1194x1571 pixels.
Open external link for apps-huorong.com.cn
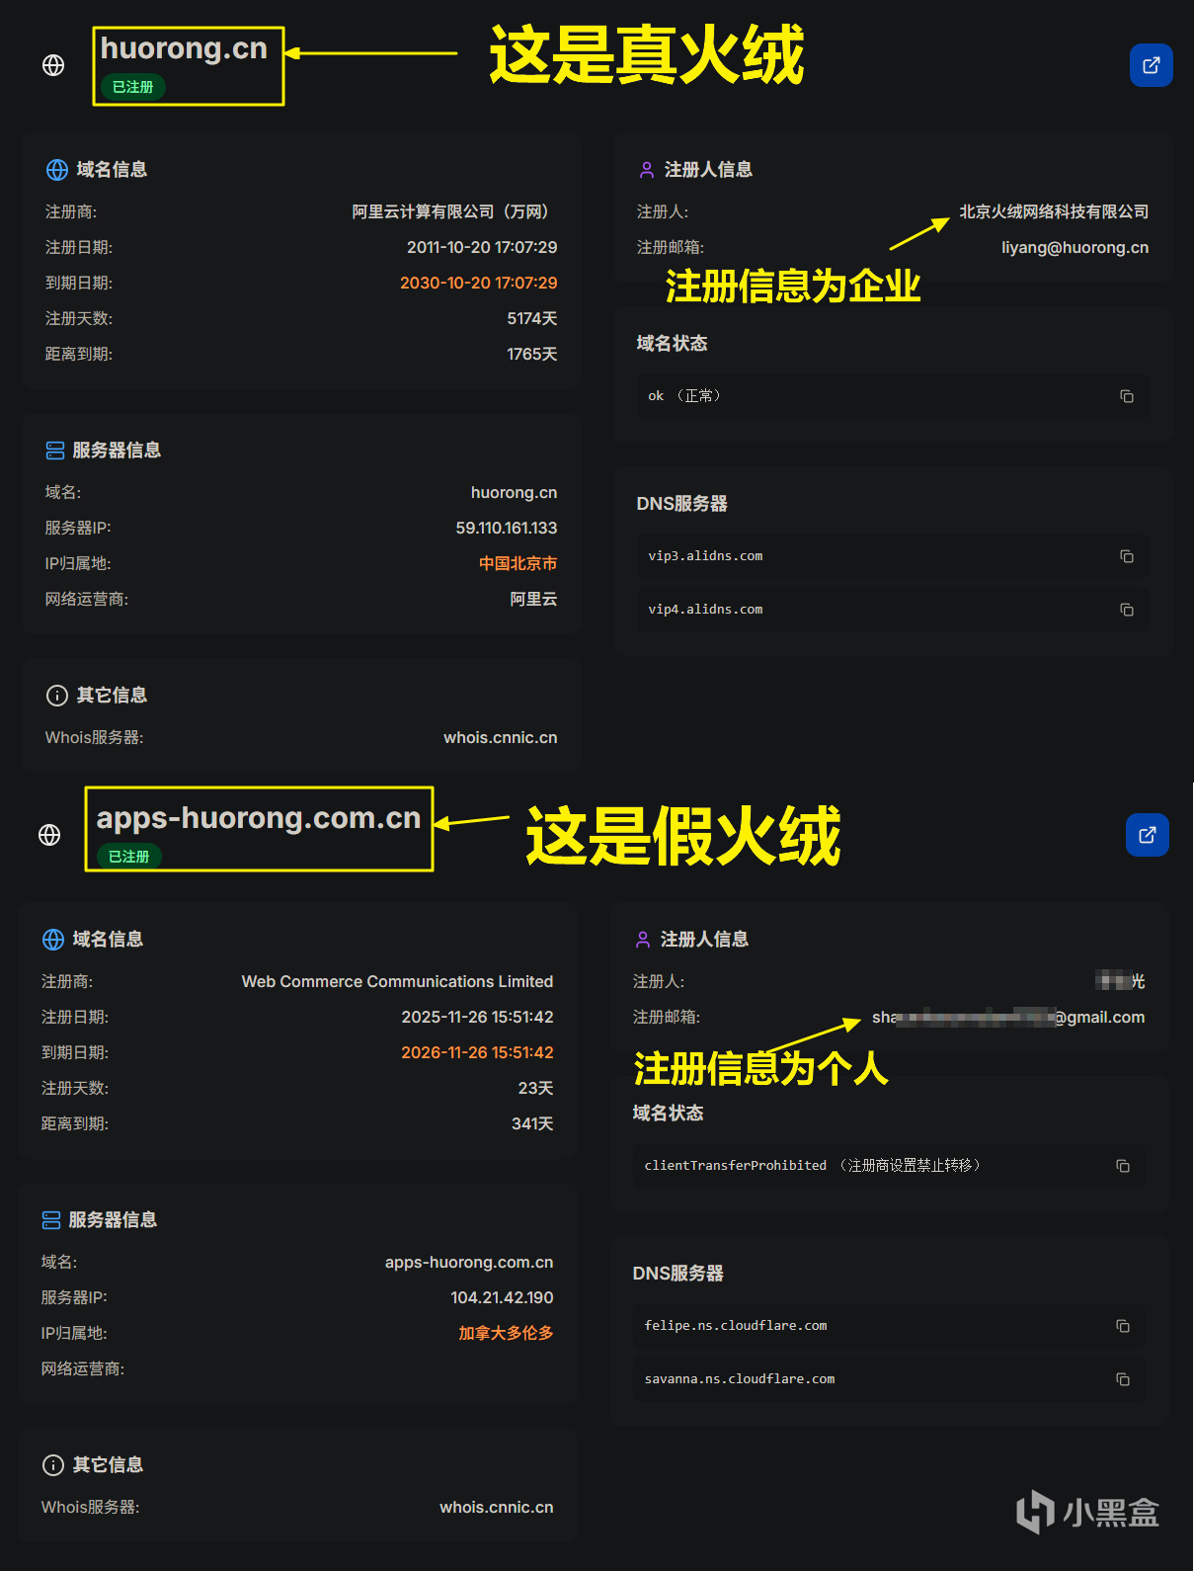pyautogui.click(x=1147, y=835)
